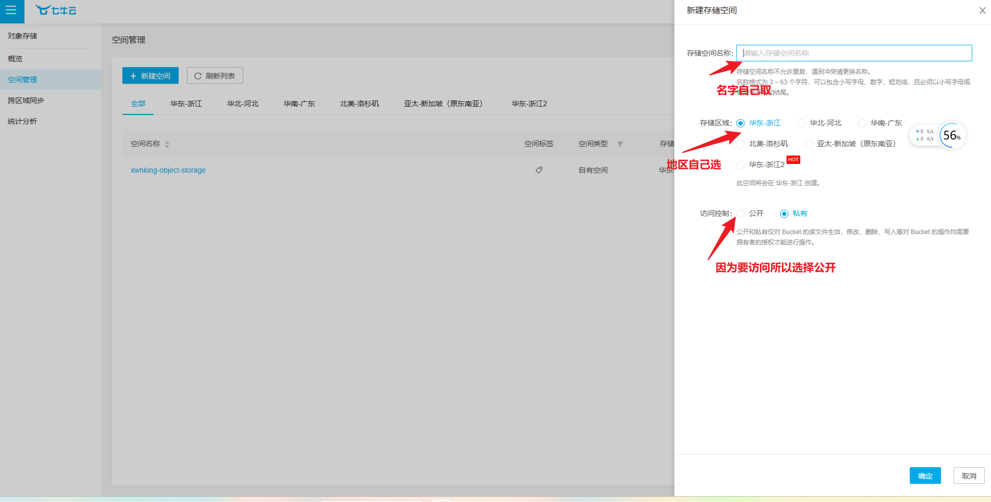Open 概览 in the sidebar
This screenshot has width=991, height=502.
pyautogui.click(x=51, y=59)
